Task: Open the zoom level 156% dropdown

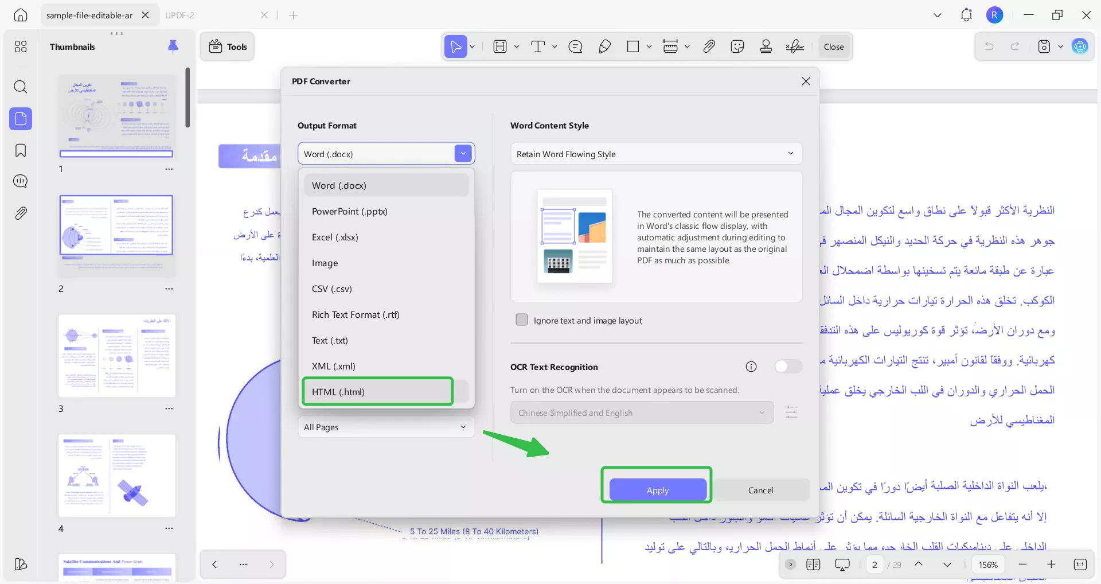Action: (x=988, y=564)
